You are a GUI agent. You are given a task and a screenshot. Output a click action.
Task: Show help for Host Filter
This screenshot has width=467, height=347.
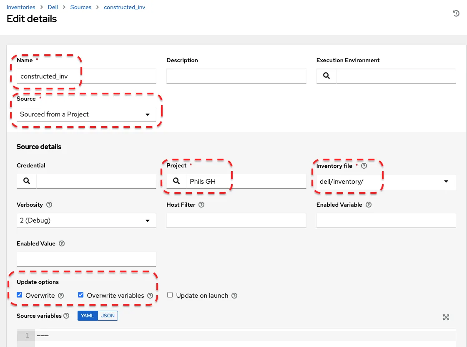pos(201,205)
